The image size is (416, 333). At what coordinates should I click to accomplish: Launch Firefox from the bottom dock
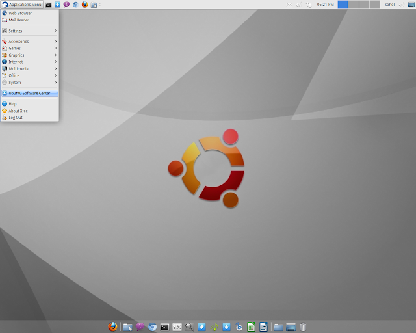[x=112, y=326]
